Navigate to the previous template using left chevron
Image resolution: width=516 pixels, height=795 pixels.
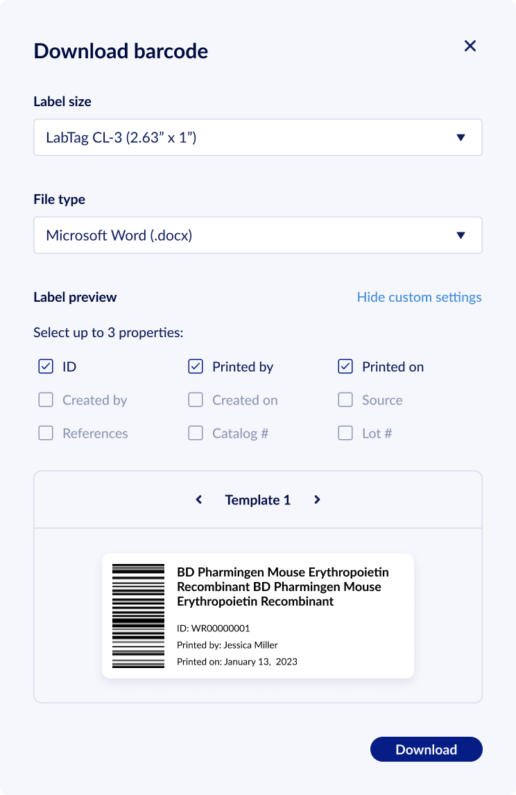tap(198, 499)
